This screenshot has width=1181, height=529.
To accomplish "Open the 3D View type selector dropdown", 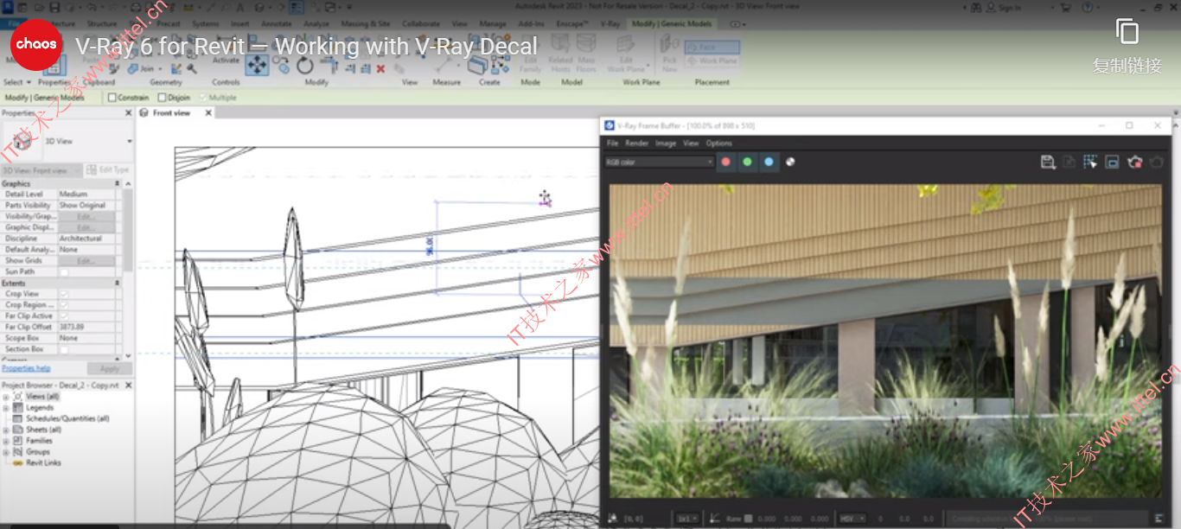I will coord(130,141).
